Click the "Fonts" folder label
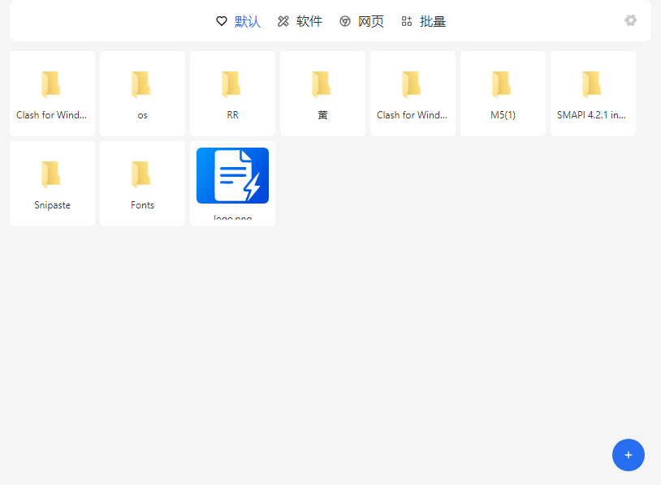Viewport: 661px width, 485px height. click(x=142, y=205)
